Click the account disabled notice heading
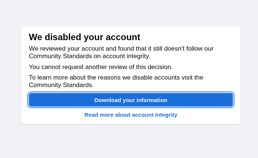The width and height of the screenshot is (258, 158). click(x=84, y=37)
